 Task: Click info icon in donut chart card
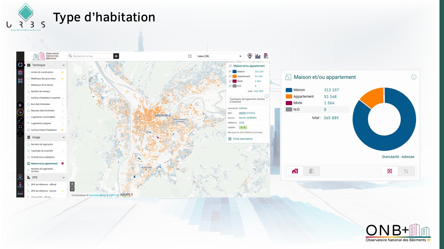413,77
